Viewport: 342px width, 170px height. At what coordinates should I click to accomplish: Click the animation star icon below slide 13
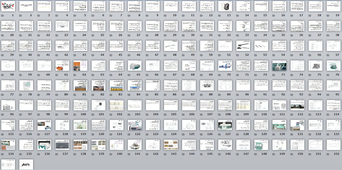(x=219, y=15)
